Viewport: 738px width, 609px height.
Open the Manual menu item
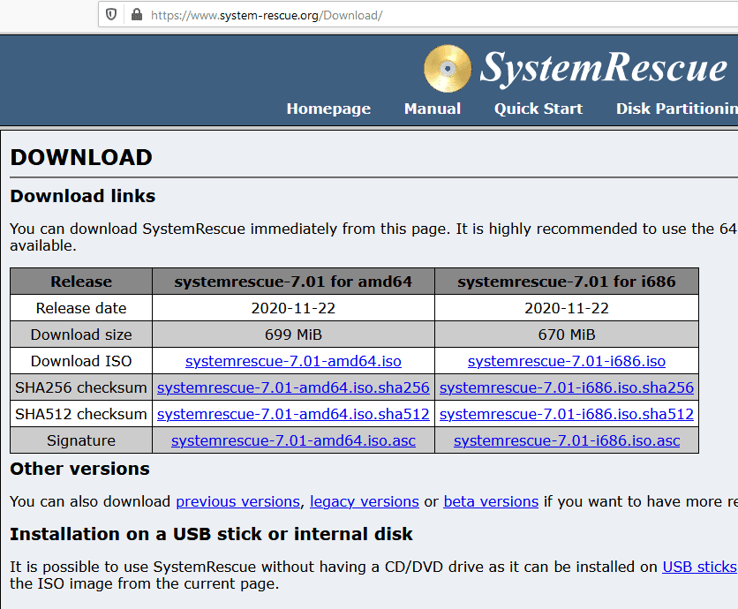(x=432, y=109)
